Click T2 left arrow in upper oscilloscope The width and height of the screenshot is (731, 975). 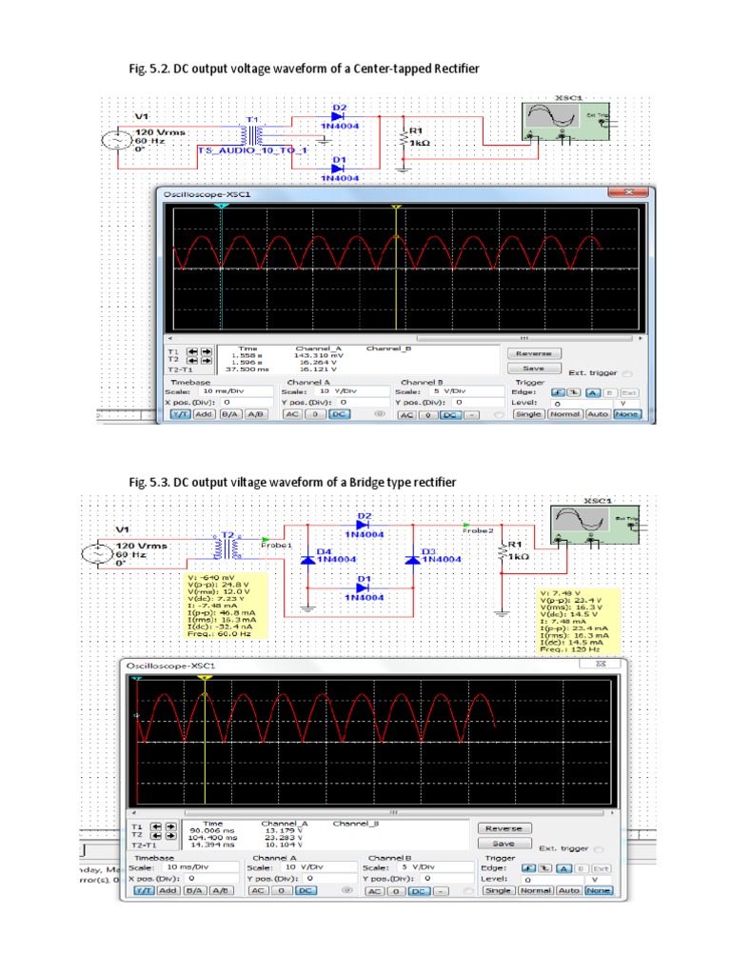pyautogui.click(x=192, y=360)
